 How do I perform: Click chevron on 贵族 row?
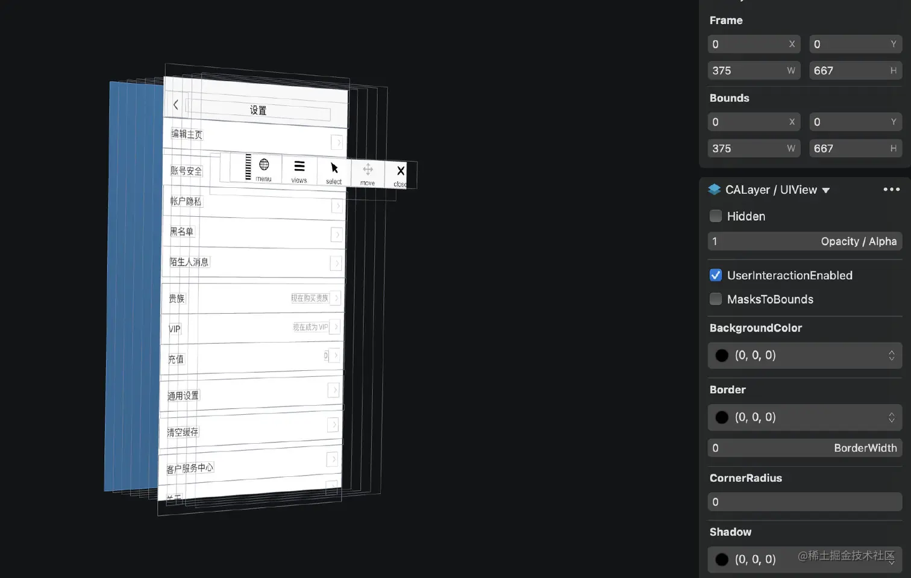[336, 297]
